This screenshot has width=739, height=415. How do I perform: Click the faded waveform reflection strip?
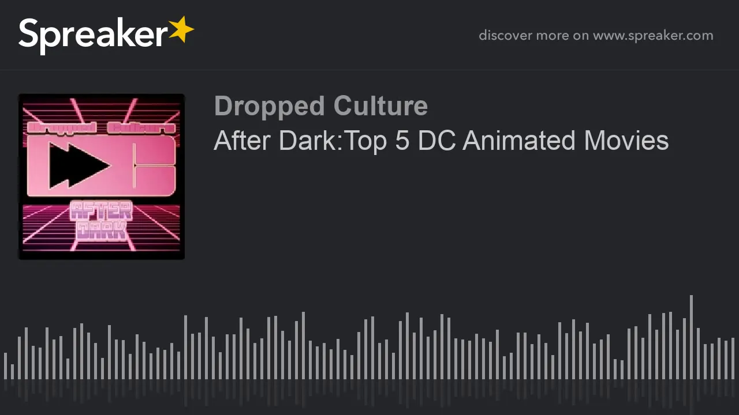(369, 393)
